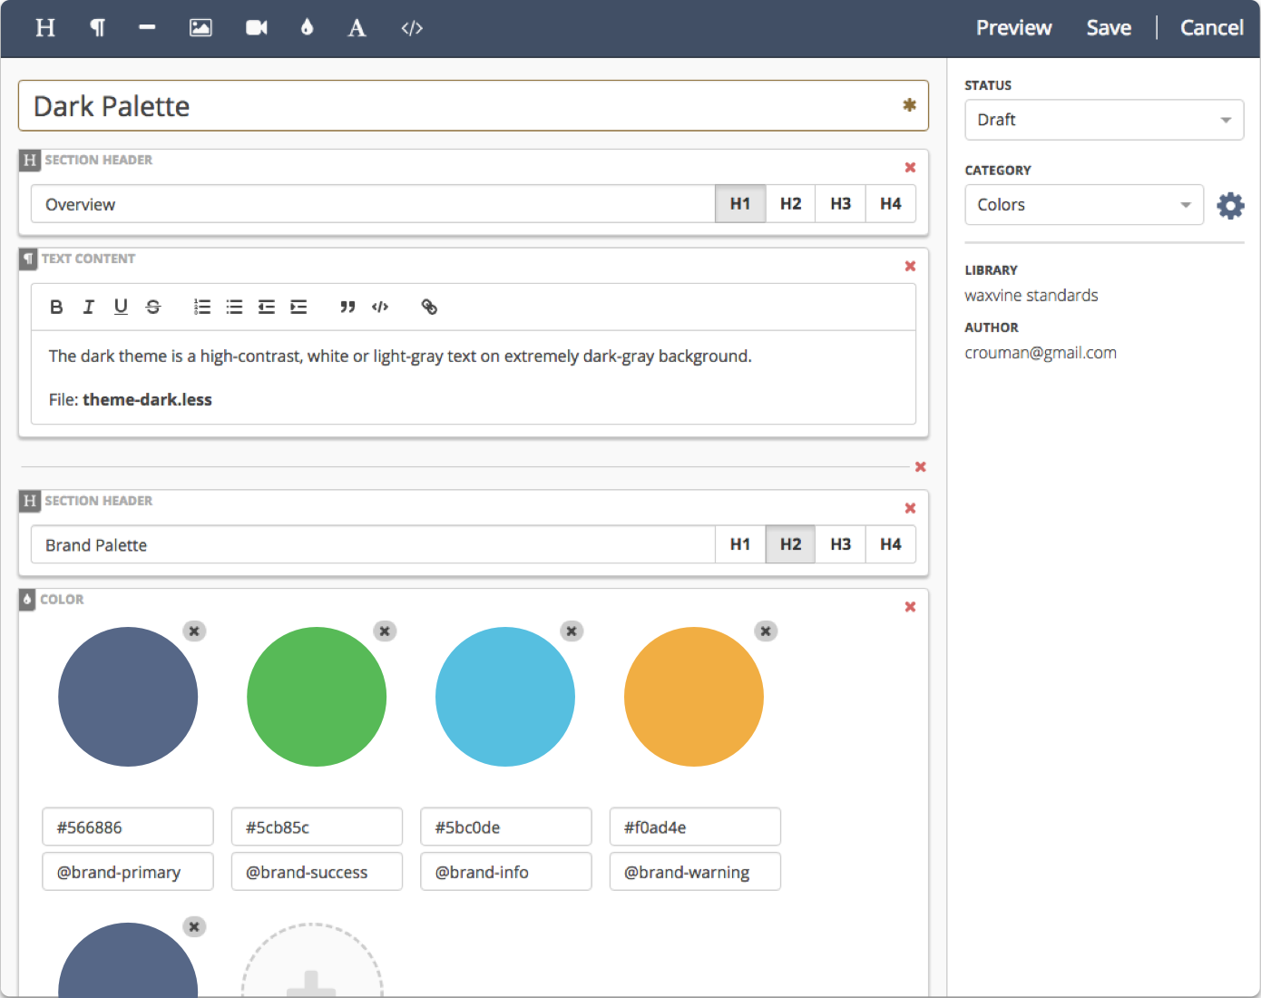Set Brand Palette header to H2
Screen dimensions: 1261x998
tap(790, 544)
